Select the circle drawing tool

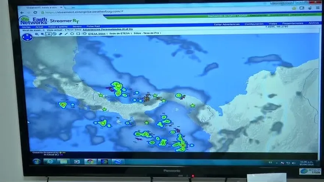pos(72,34)
